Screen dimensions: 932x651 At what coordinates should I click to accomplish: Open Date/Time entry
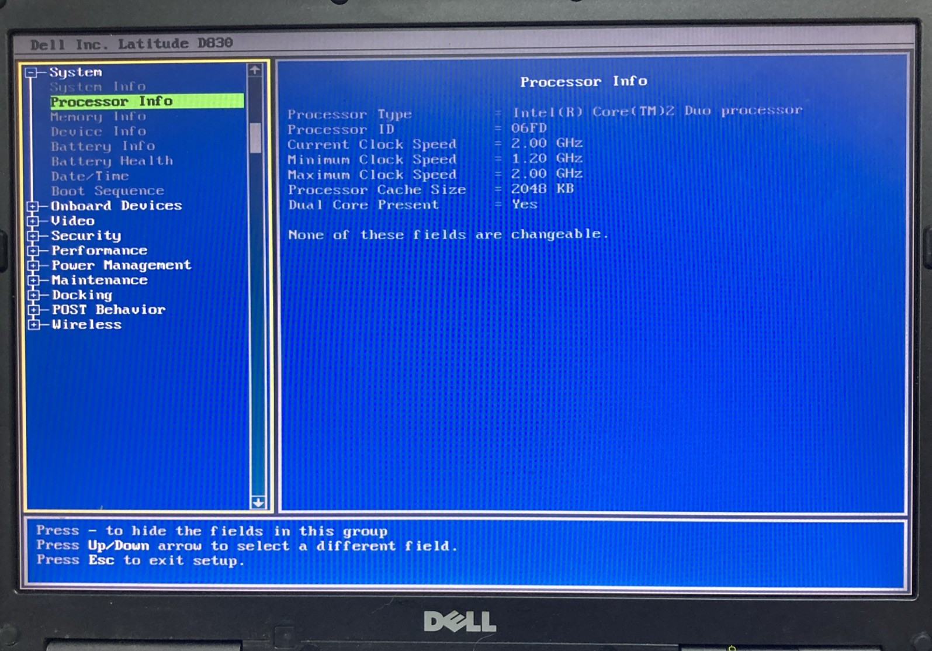(x=90, y=176)
